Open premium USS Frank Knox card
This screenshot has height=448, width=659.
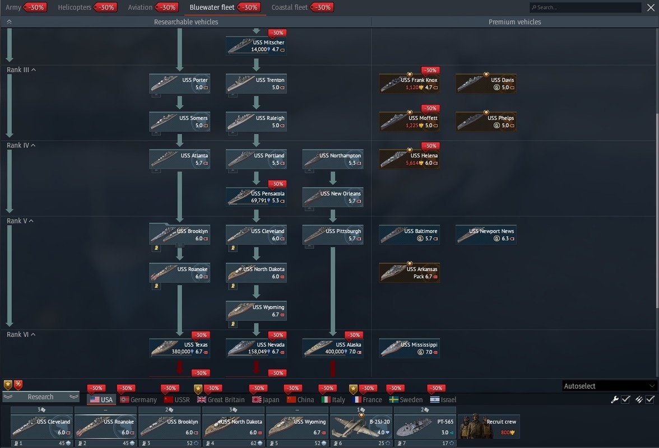pos(409,83)
